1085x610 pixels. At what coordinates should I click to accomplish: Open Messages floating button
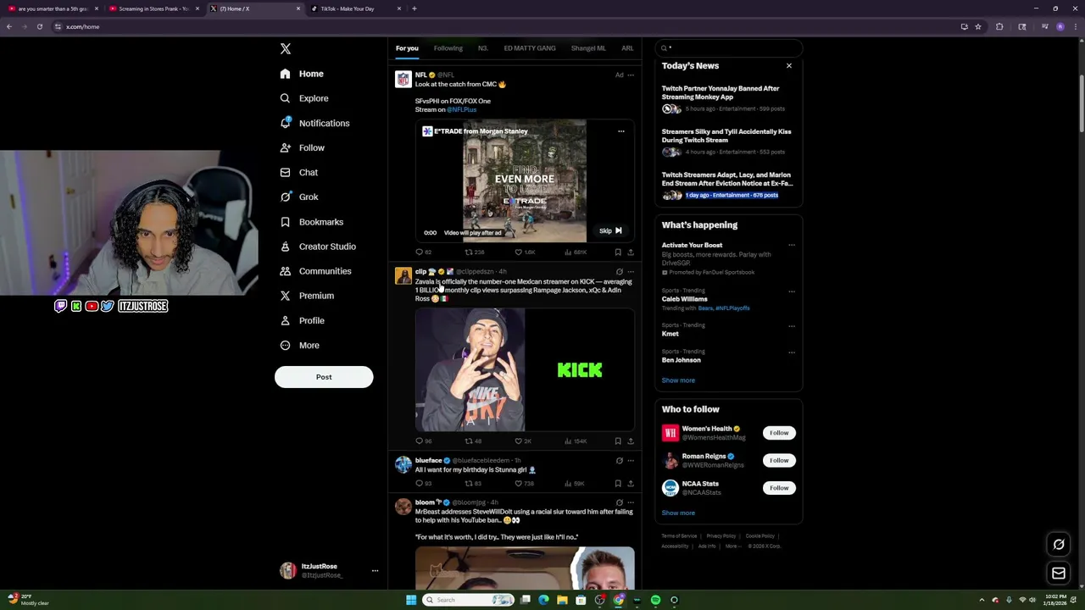1059,574
